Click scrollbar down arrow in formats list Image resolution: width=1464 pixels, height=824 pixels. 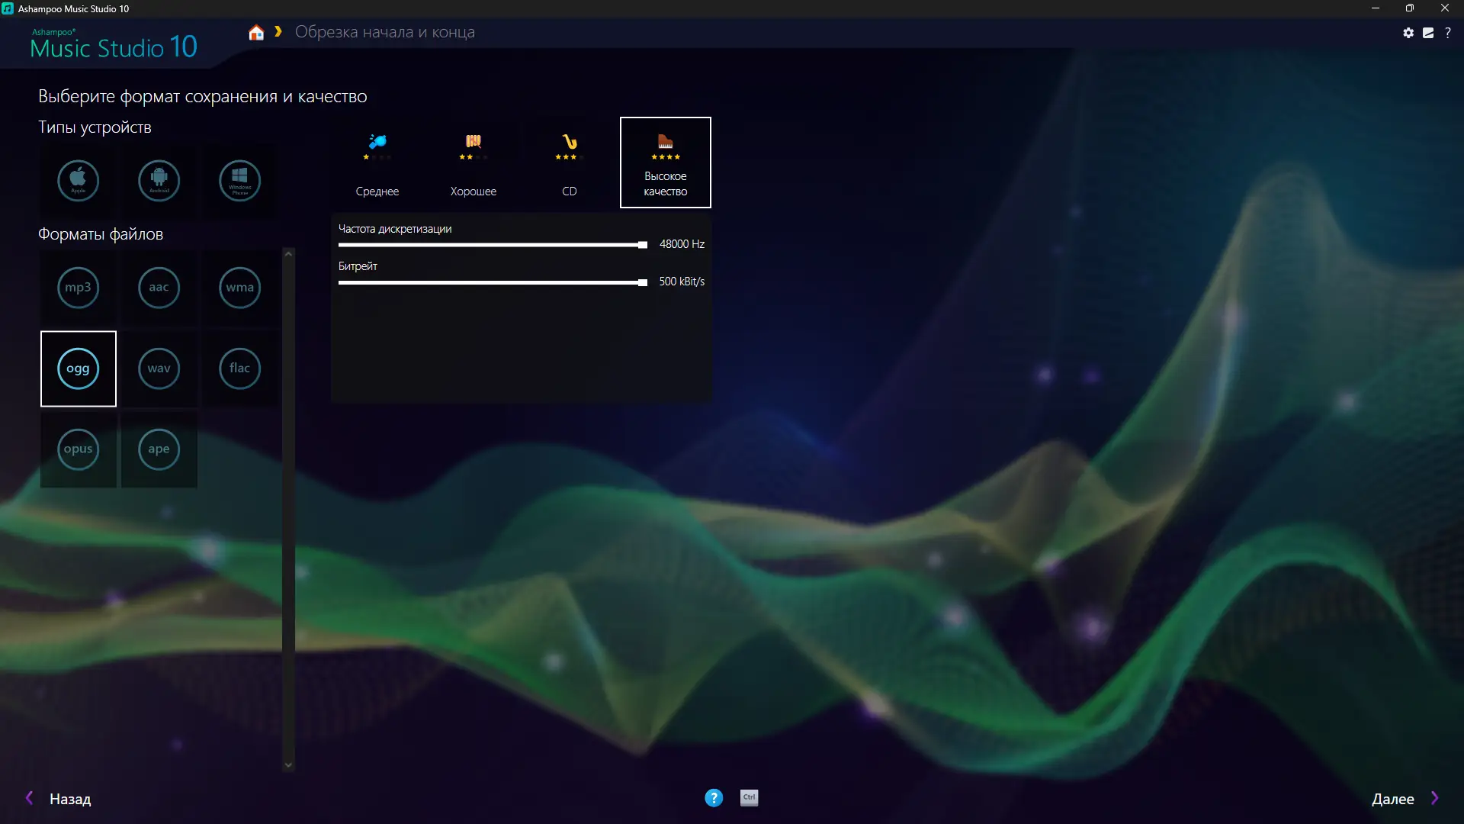[288, 764]
